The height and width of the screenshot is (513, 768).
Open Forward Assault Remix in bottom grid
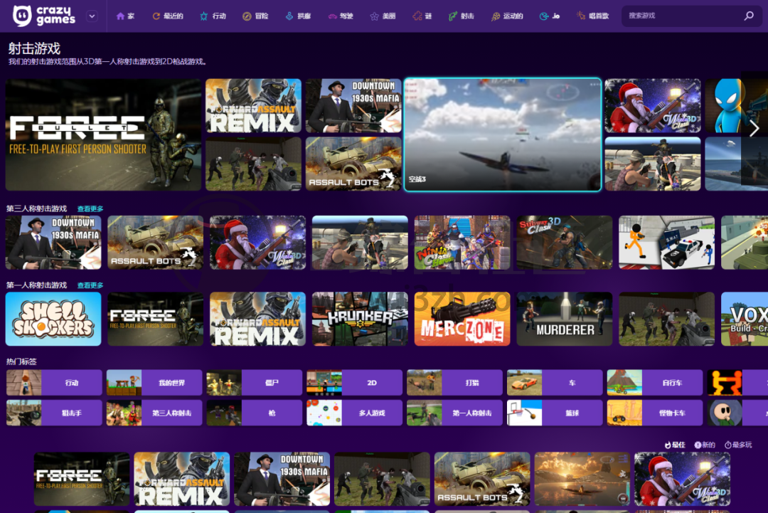pyautogui.click(x=182, y=479)
